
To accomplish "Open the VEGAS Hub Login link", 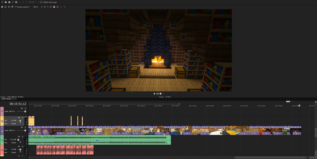I will [x=50, y=2].
